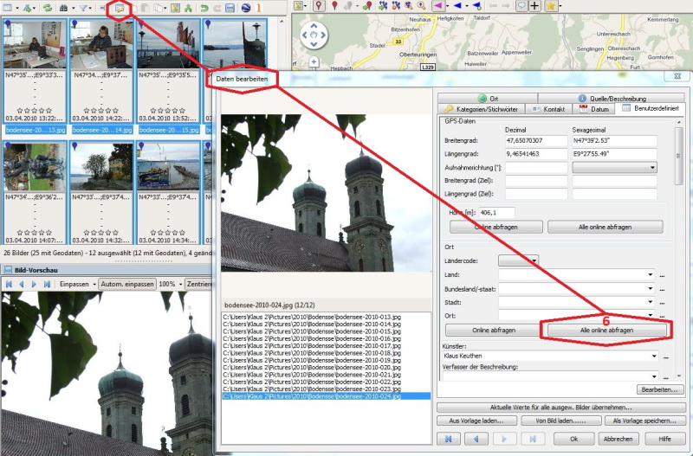Open the binoculars search tool
The image size is (693, 456).
point(64,8)
